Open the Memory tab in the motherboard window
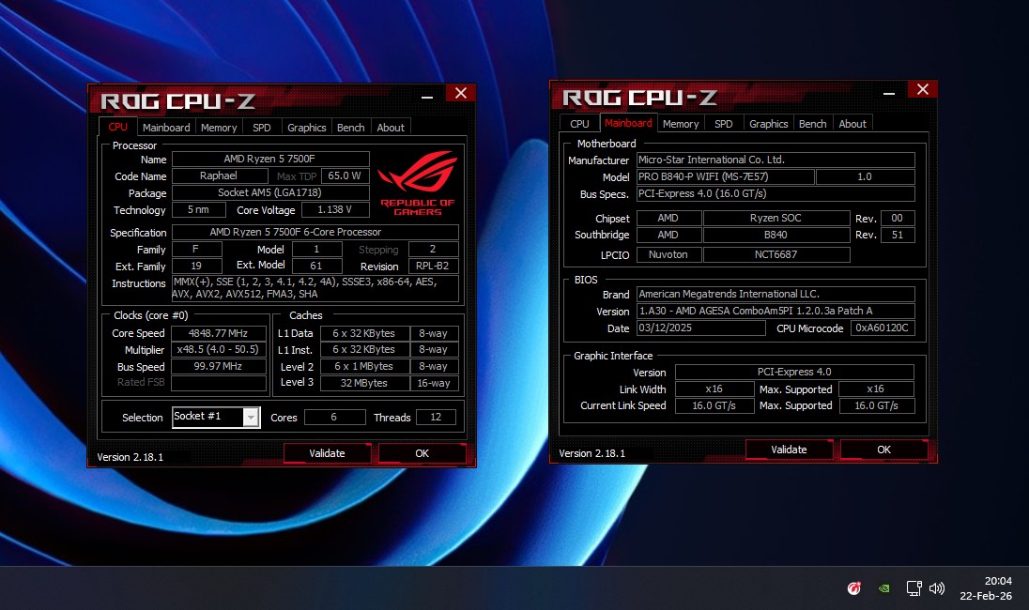This screenshot has height=610, width=1029. tap(680, 124)
